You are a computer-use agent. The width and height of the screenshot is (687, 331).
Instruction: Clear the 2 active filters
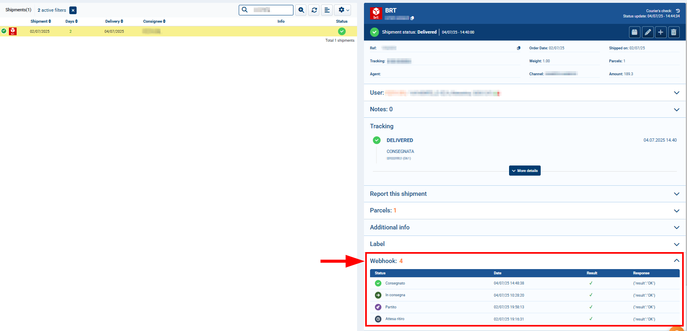(73, 10)
